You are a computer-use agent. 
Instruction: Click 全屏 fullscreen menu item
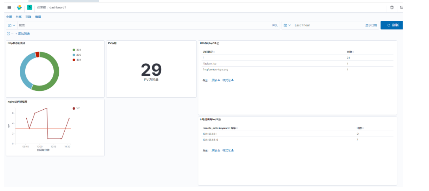point(9,17)
